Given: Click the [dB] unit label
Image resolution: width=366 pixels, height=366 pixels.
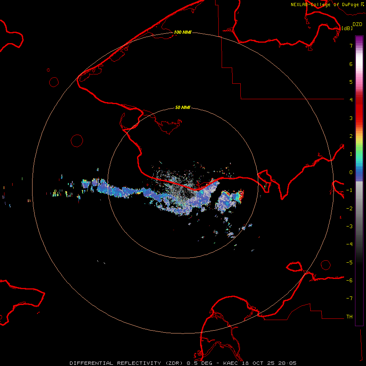Looking at the screenshot, I should pos(347,28).
